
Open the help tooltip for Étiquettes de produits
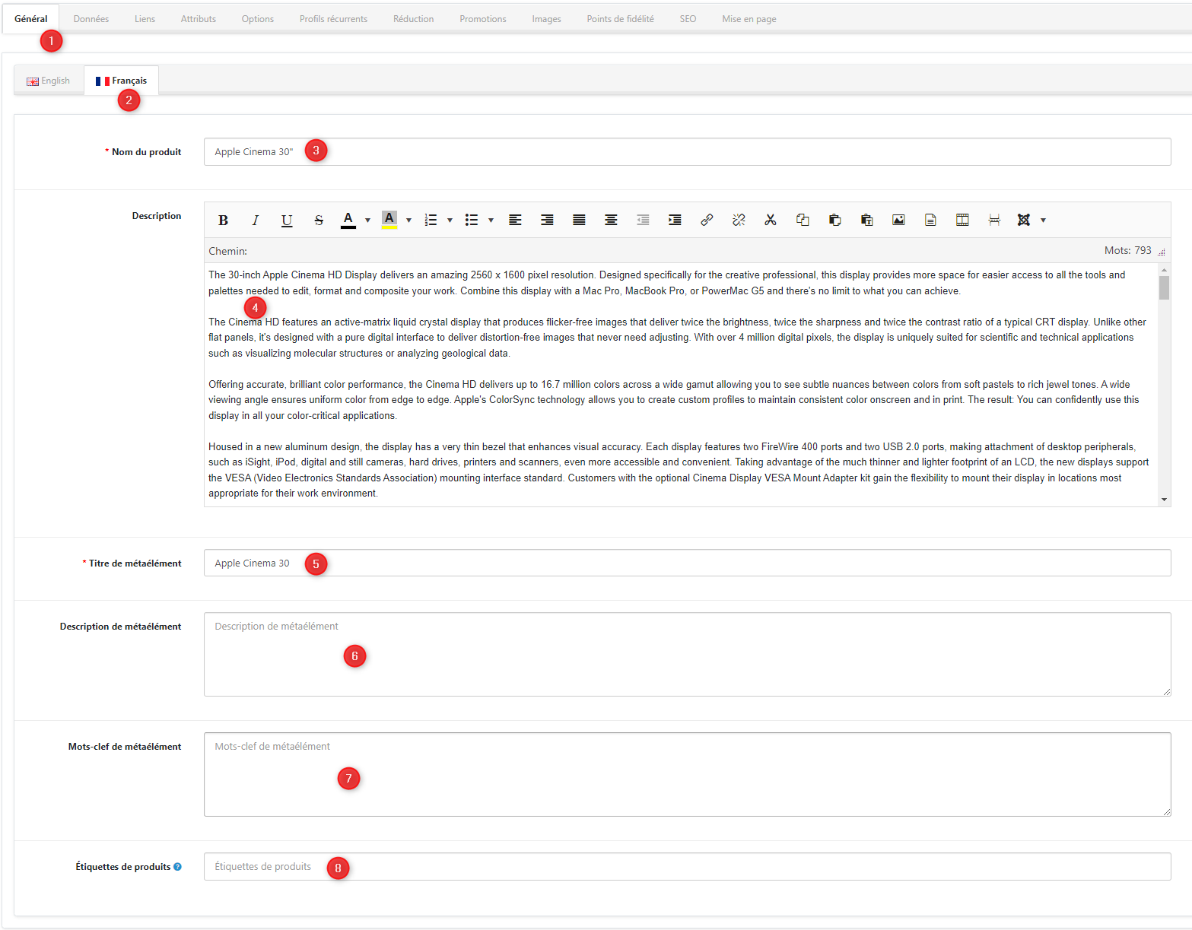[x=177, y=867]
